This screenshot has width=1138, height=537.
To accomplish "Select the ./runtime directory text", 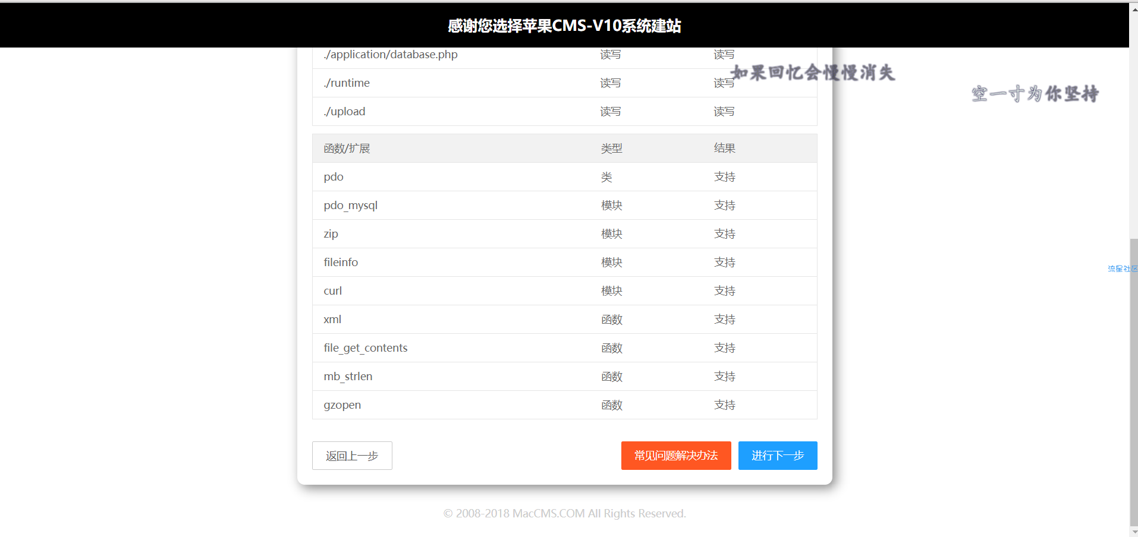I will [x=347, y=83].
